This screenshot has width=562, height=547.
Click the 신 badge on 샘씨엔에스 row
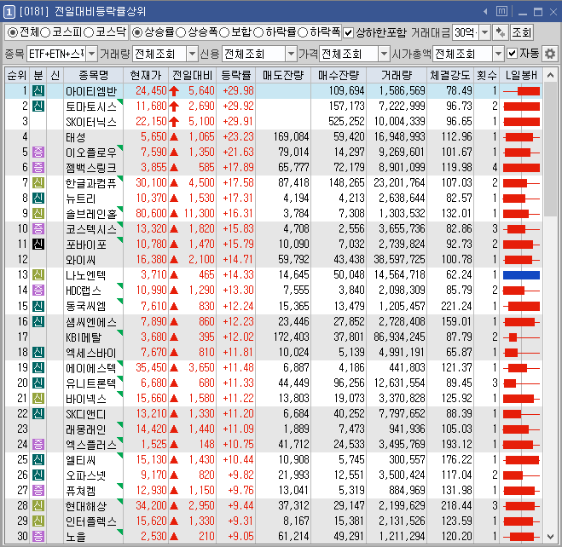click(x=38, y=321)
